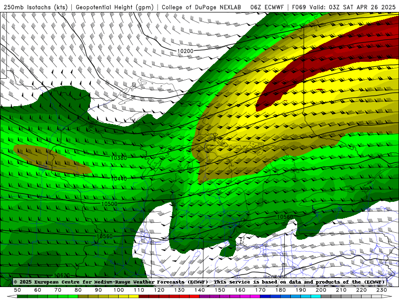This screenshot has width=399, height=299.
Task: Click the ECMWF copyright notice text
Action: pos(111,282)
